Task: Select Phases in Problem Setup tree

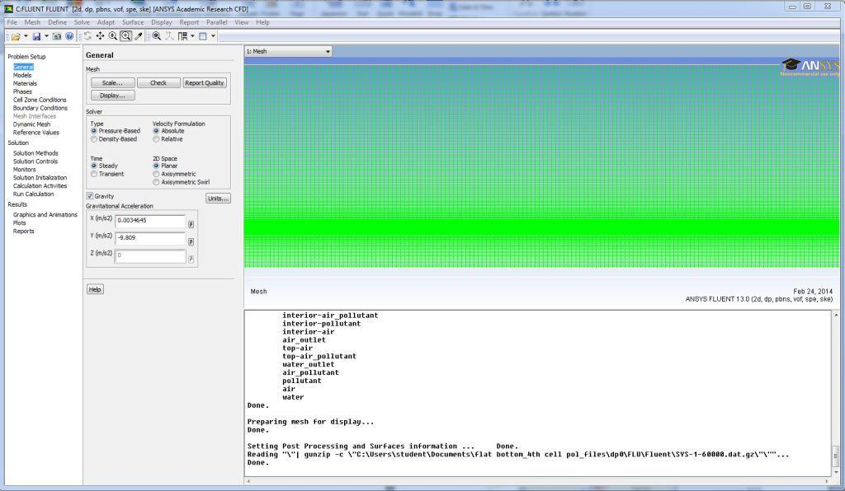Action: pos(22,91)
